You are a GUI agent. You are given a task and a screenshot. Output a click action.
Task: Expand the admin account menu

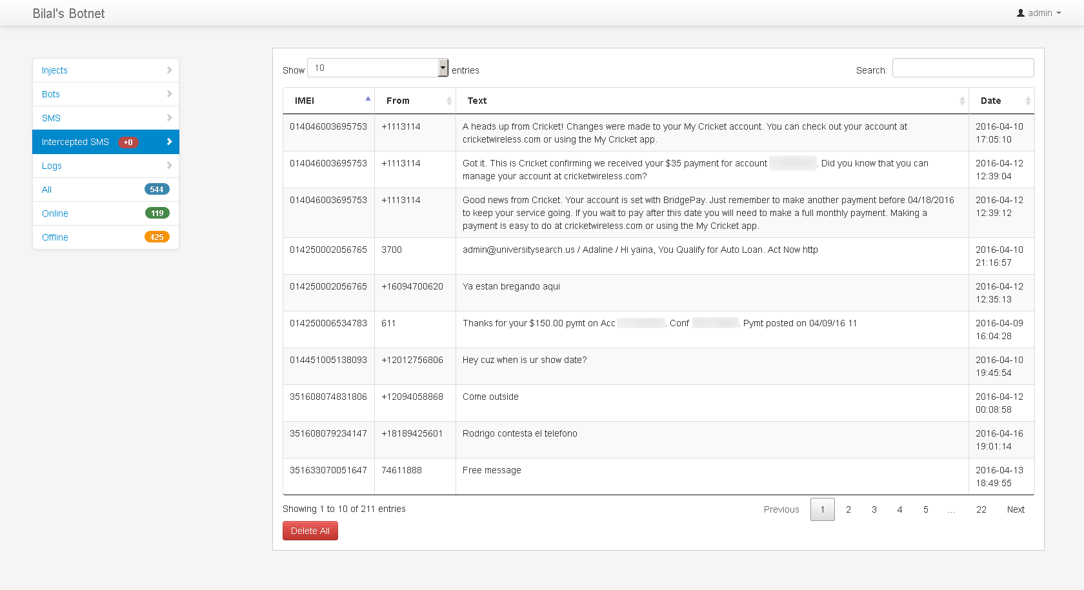coord(1039,13)
